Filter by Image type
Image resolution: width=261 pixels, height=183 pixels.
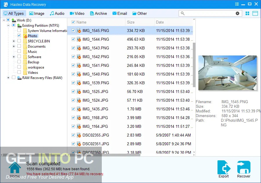(37, 13)
